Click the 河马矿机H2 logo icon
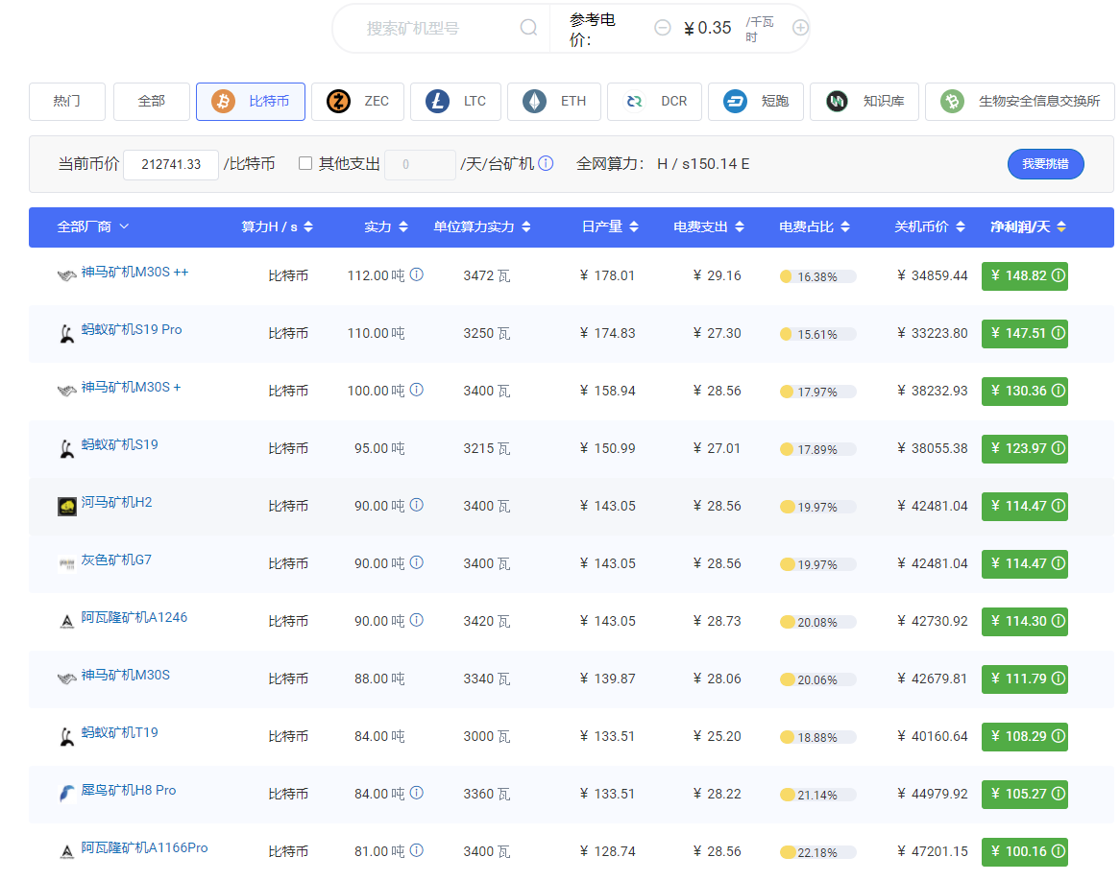1120x881 pixels. 67,506
